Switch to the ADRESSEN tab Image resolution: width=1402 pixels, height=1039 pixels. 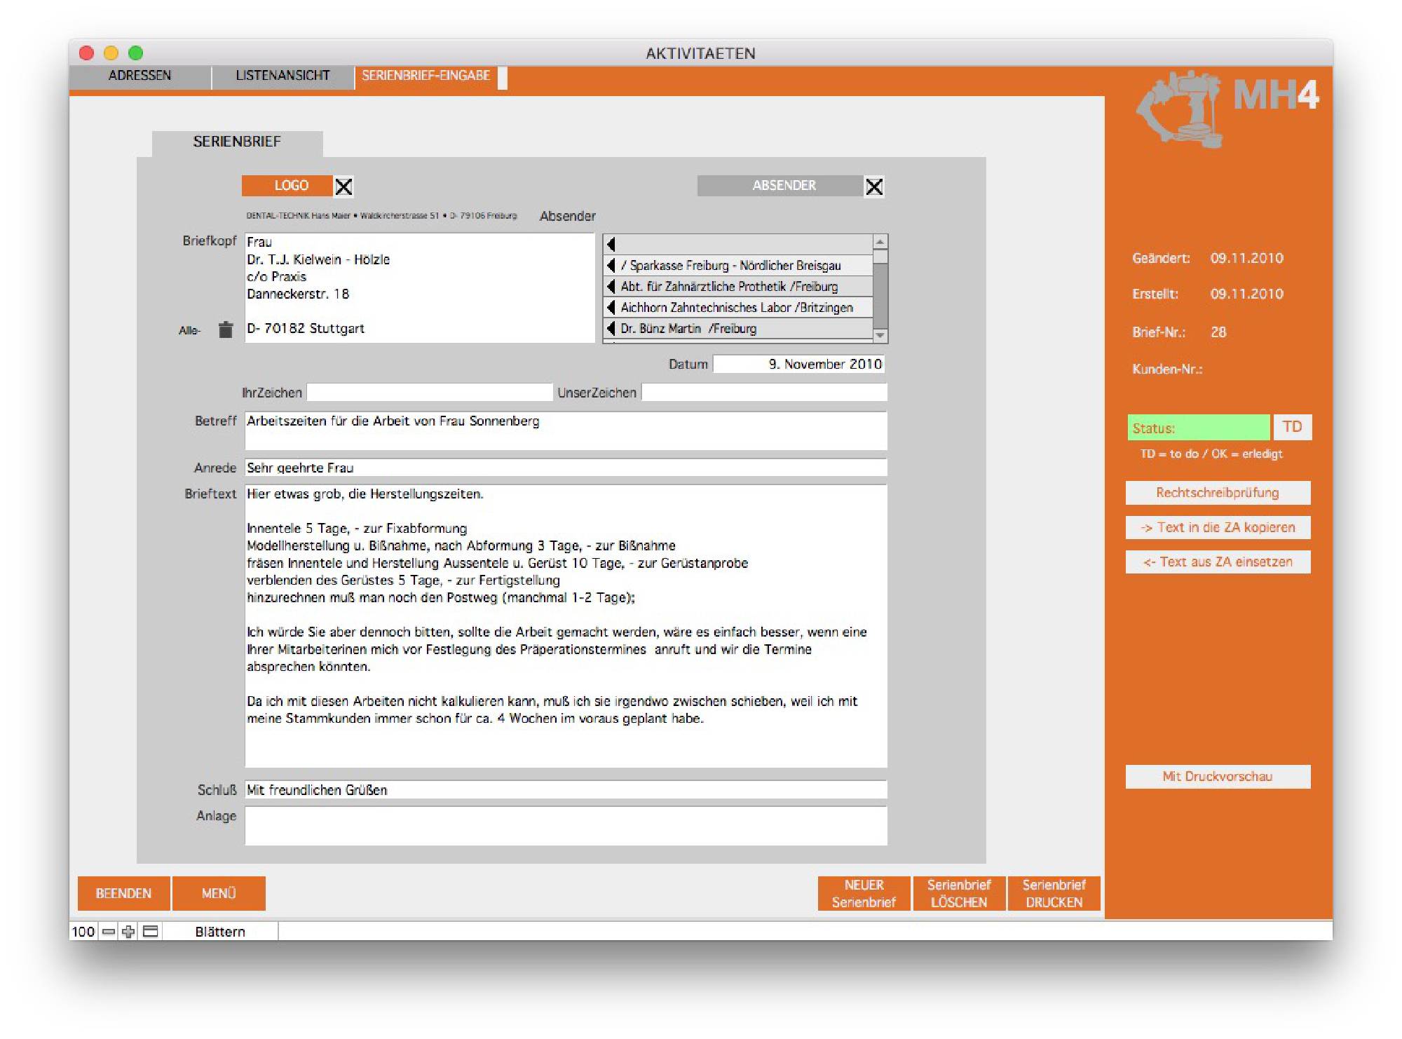coord(139,76)
